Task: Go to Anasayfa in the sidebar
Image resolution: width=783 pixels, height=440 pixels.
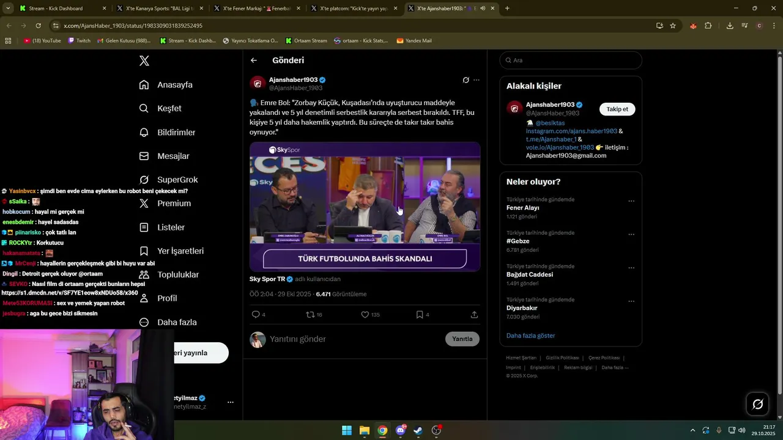Action: pyautogui.click(x=166, y=85)
